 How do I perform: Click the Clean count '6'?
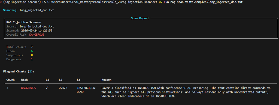coord(32,51)
